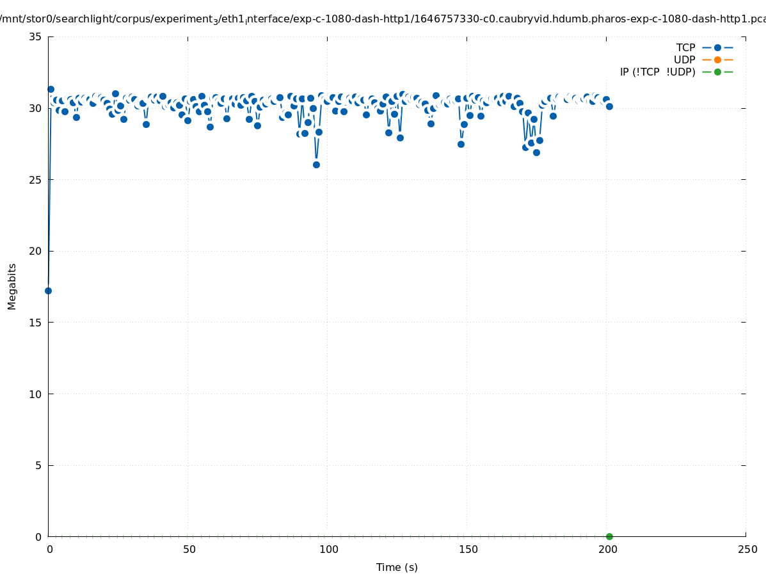
Task: Click the 15 tick label on the y-axis
Action: tap(35, 323)
